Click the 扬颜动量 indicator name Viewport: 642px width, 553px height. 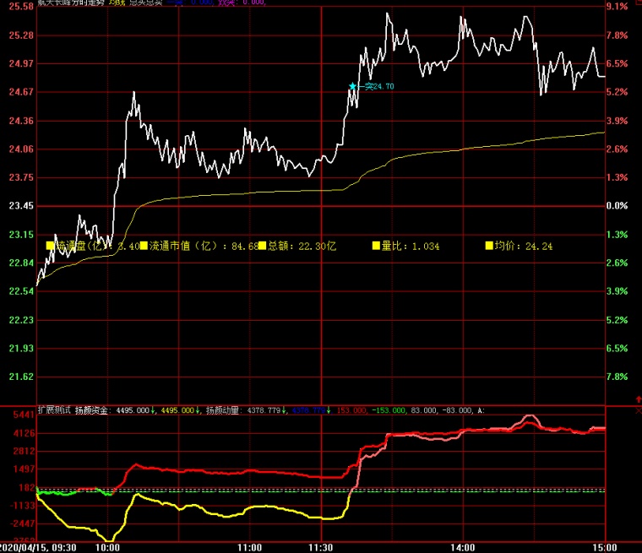(223, 410)
